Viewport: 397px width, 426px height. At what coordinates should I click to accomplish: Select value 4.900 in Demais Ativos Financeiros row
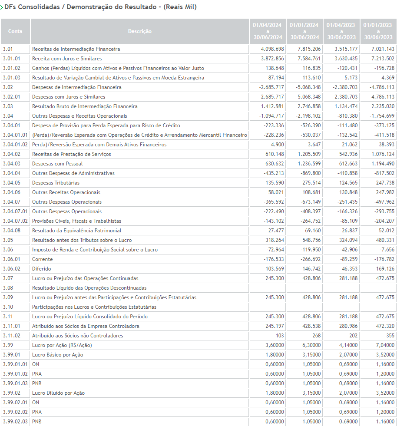[x=277, y=145]
